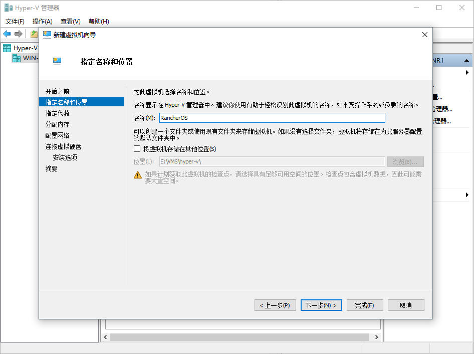474x354 pixels.
Task: Click the name field containing RancherOS
Action: (x=272, y=118)
